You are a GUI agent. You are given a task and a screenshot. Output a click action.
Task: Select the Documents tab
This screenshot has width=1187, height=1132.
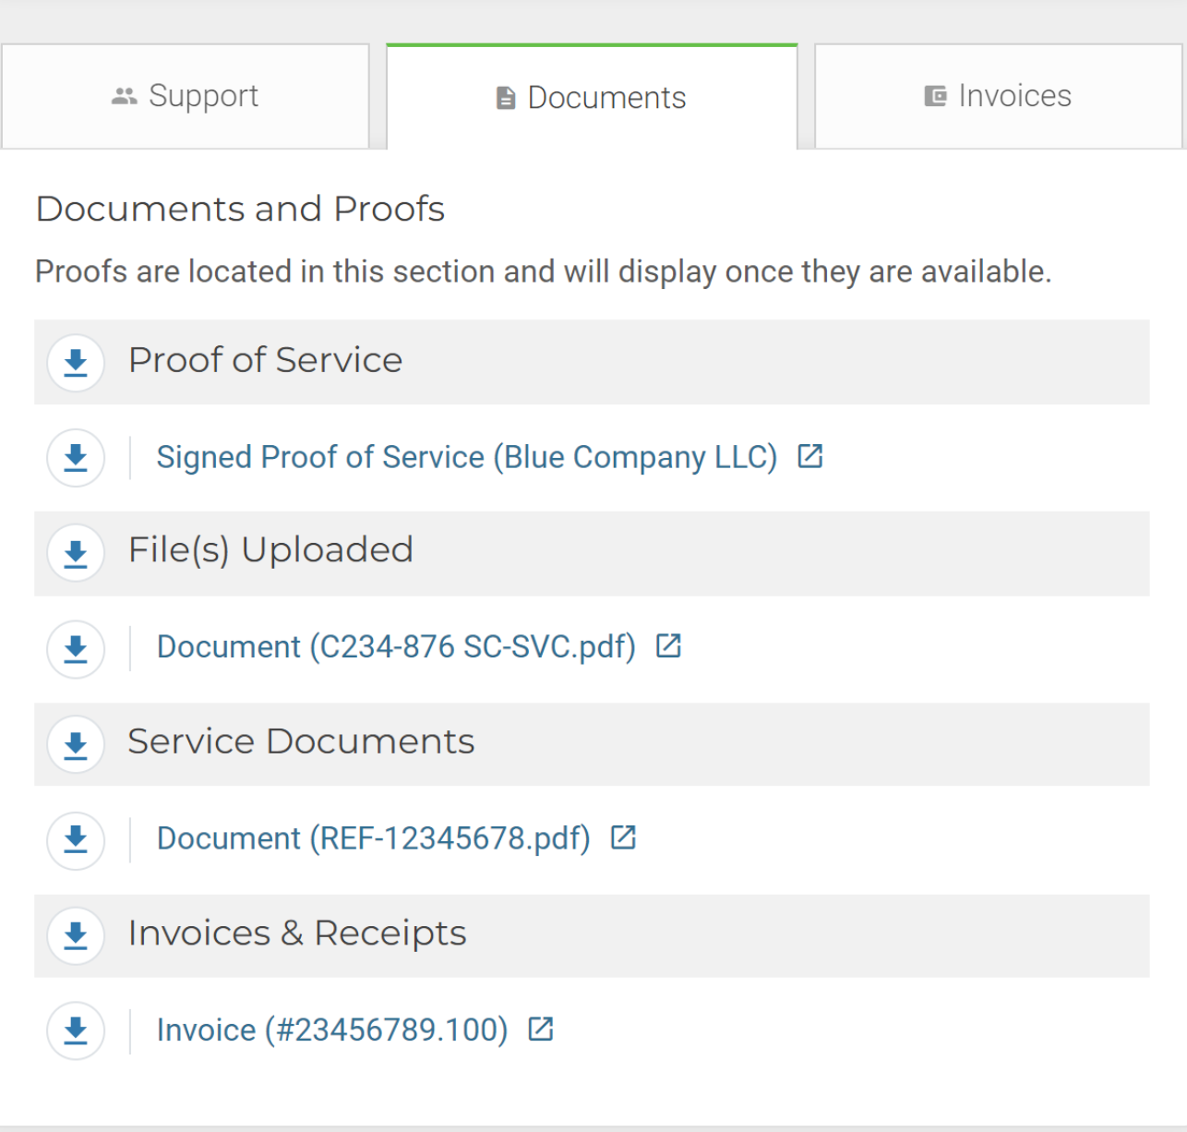point(591,97)
